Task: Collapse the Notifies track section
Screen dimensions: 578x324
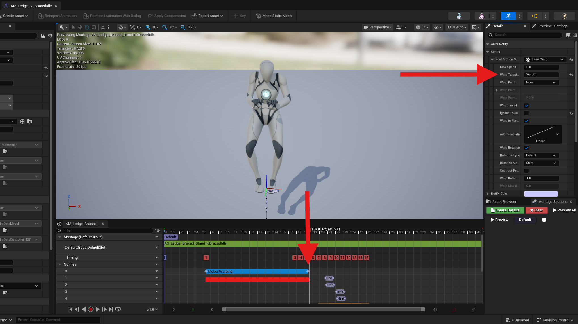Action: click(x=60, y=264)
